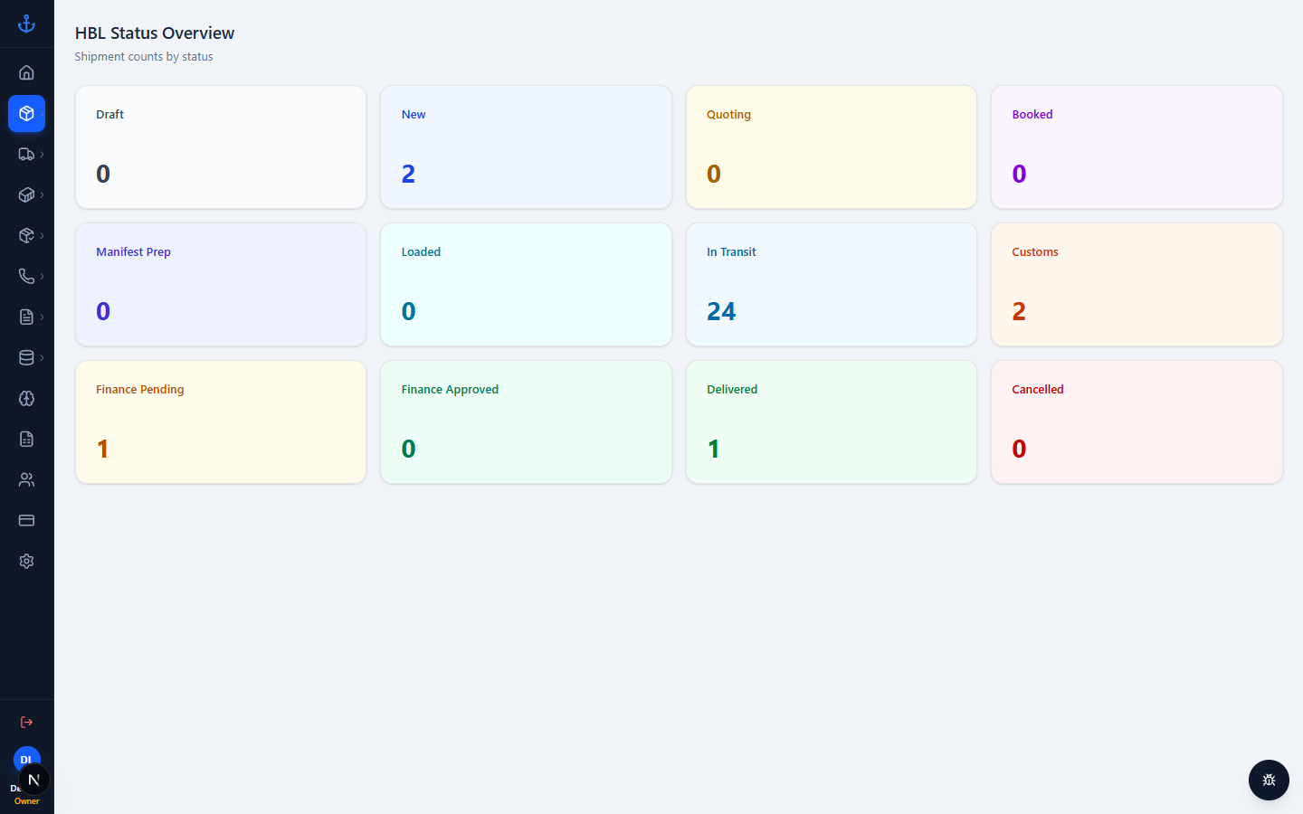Screen dimensions: 1303x814
Task: Click the anchor logo at top
Action: click(x=26, y=24)
